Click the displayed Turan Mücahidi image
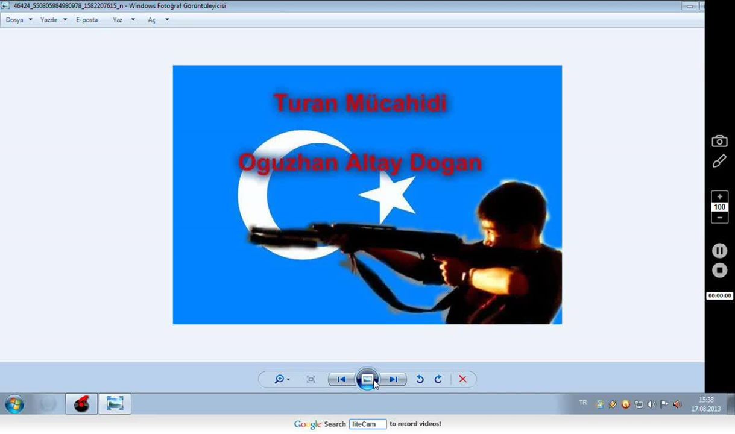Screen dimensions: 735x434 pyautogui.click(x=367, y=195)
